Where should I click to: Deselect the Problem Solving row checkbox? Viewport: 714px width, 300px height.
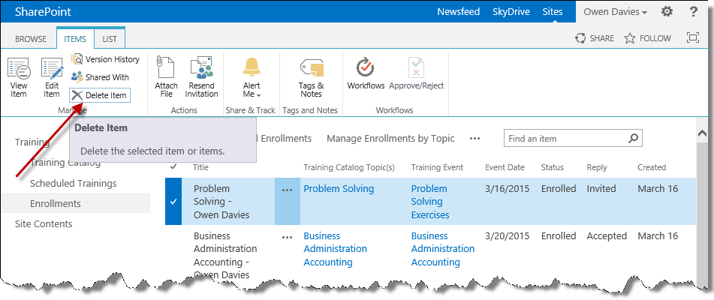point(173,201)
